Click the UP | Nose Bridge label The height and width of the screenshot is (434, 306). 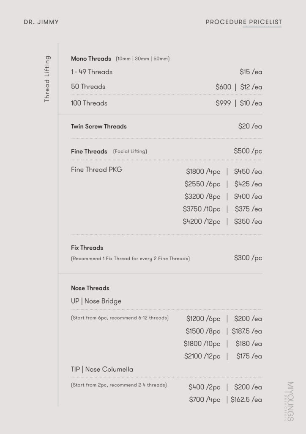(x=96, y=301)
